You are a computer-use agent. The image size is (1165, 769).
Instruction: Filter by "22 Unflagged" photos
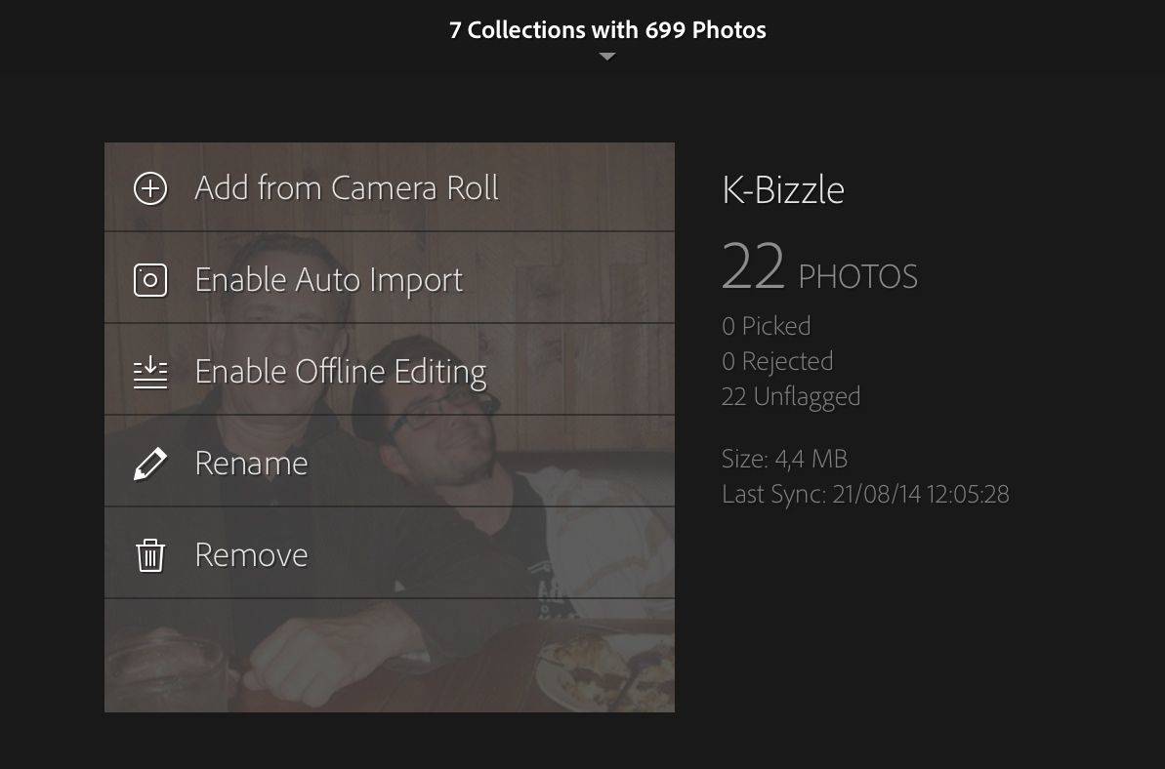tap(791, 396)
